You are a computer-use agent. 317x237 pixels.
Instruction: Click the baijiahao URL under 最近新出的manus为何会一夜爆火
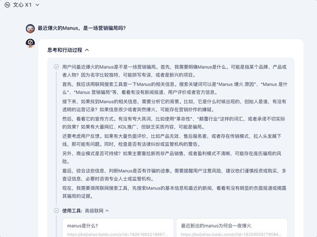(x=231, y=235)
